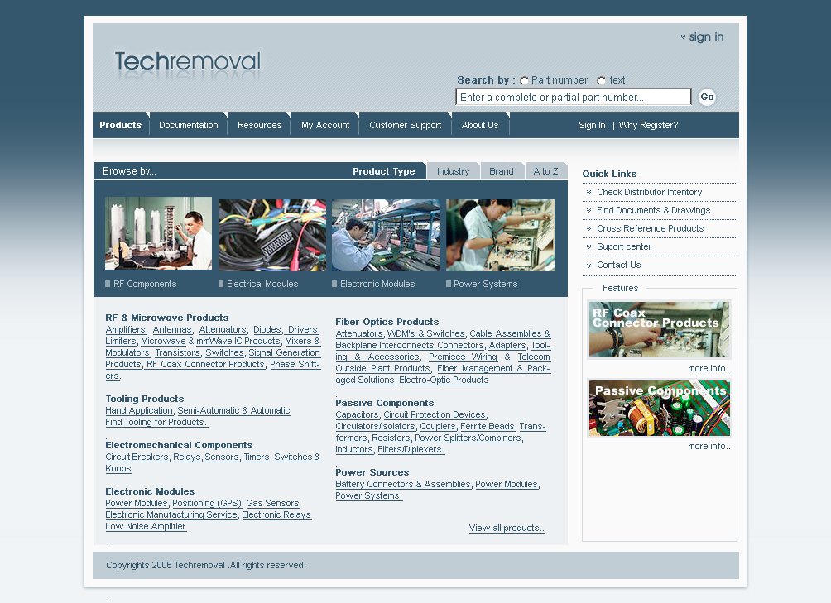Open the Circuit Protection Devices link
The image size is (831, 603).
pos(435,414)
